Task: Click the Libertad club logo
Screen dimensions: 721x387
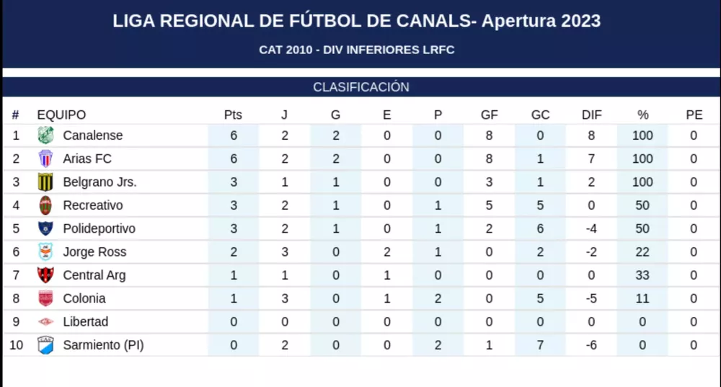Action: [45, 321]
